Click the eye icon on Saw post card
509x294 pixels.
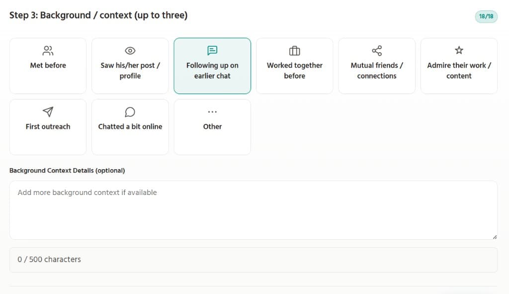(x=130, y=51)
